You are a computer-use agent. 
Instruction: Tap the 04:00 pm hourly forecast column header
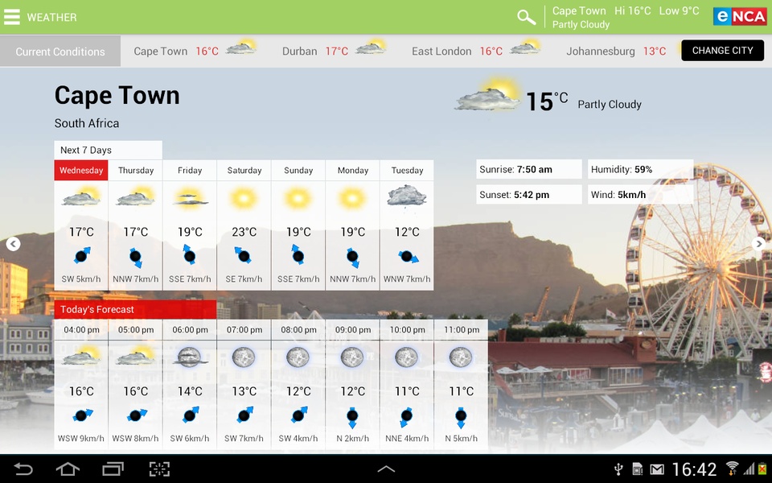click(x=81, y=330)
